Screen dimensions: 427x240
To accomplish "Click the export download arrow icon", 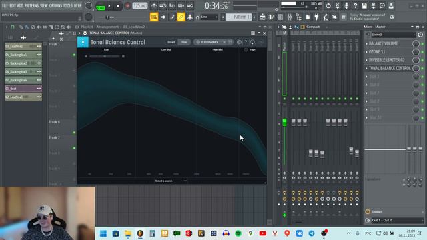I will coord(391,6).
